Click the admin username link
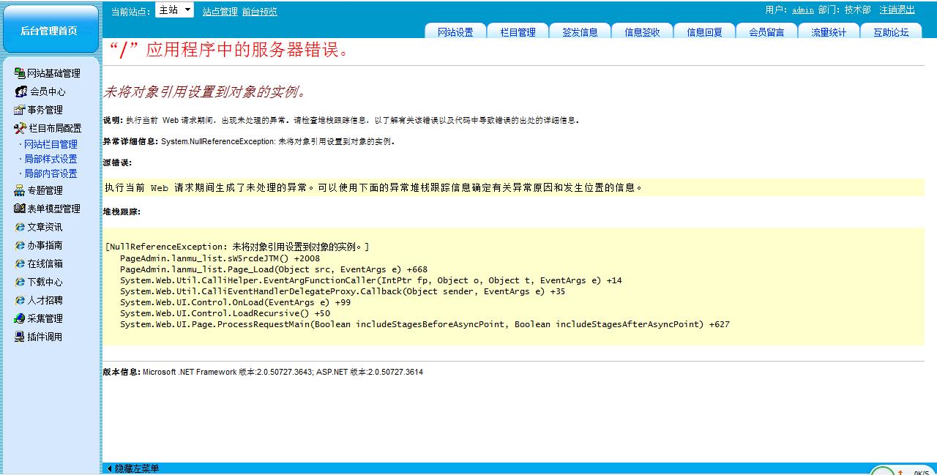The width and height of the screenshot is (937, 475). click(802, 10)
